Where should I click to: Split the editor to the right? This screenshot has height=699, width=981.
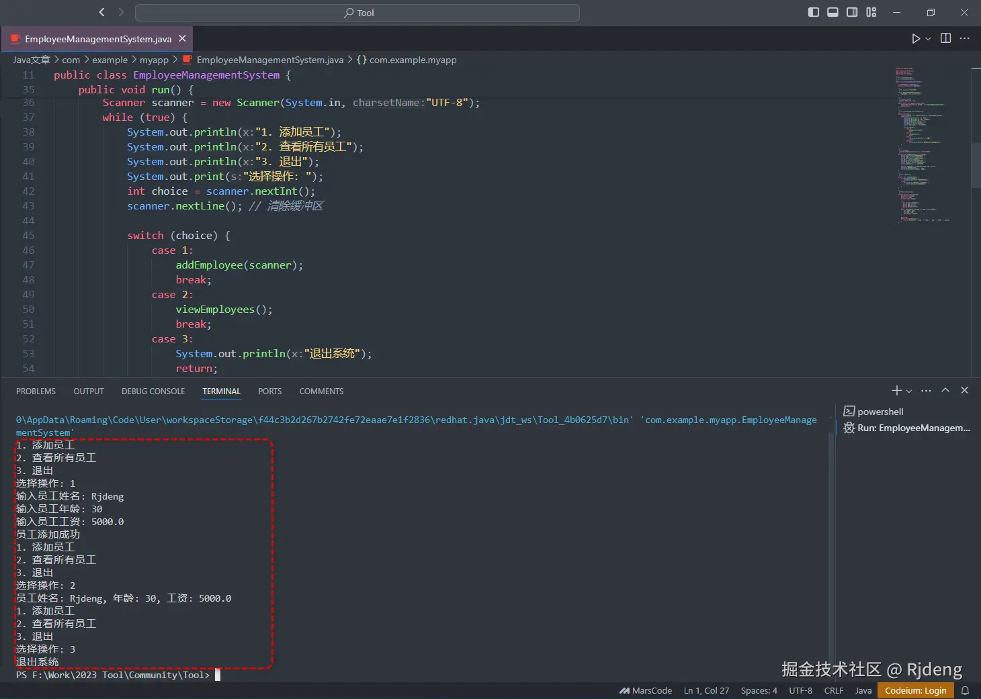(x=946, y=38)
